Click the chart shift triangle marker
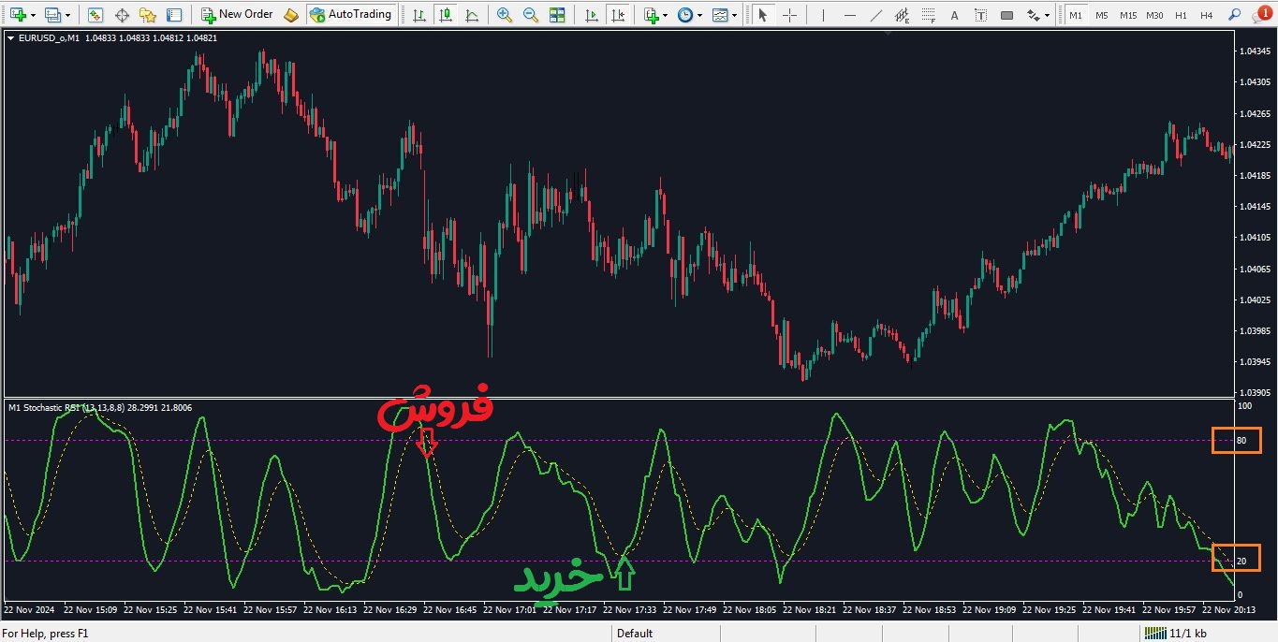1278x642 pixels. 889,33
